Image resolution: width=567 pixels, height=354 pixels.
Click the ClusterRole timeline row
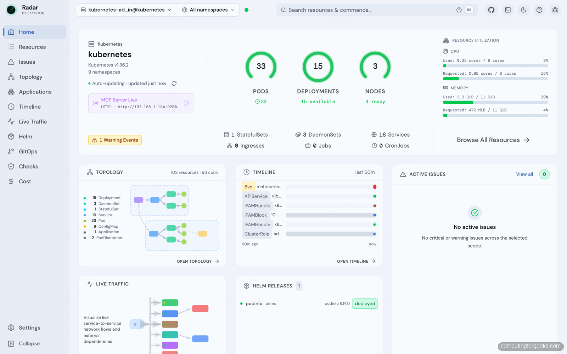tap(309, 234)
